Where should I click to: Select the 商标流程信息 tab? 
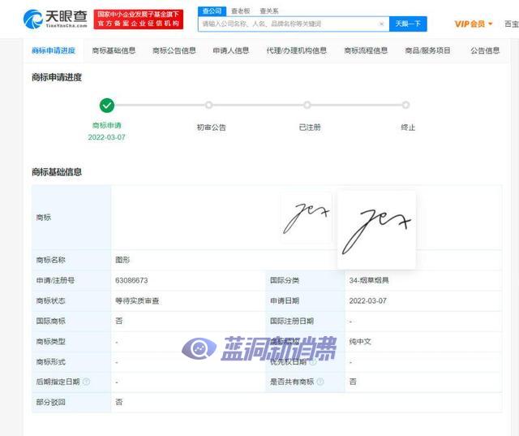[x=366, y=50]
